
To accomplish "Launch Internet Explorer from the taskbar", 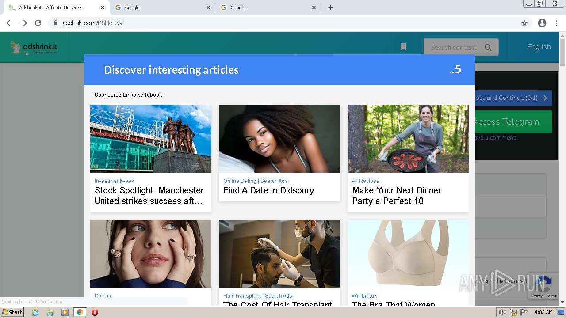I will click(x=35, y=312).
